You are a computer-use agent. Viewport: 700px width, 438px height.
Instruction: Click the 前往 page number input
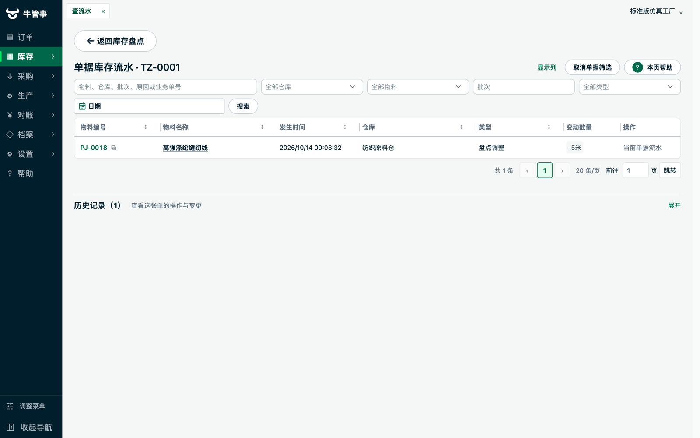point(635,171)
